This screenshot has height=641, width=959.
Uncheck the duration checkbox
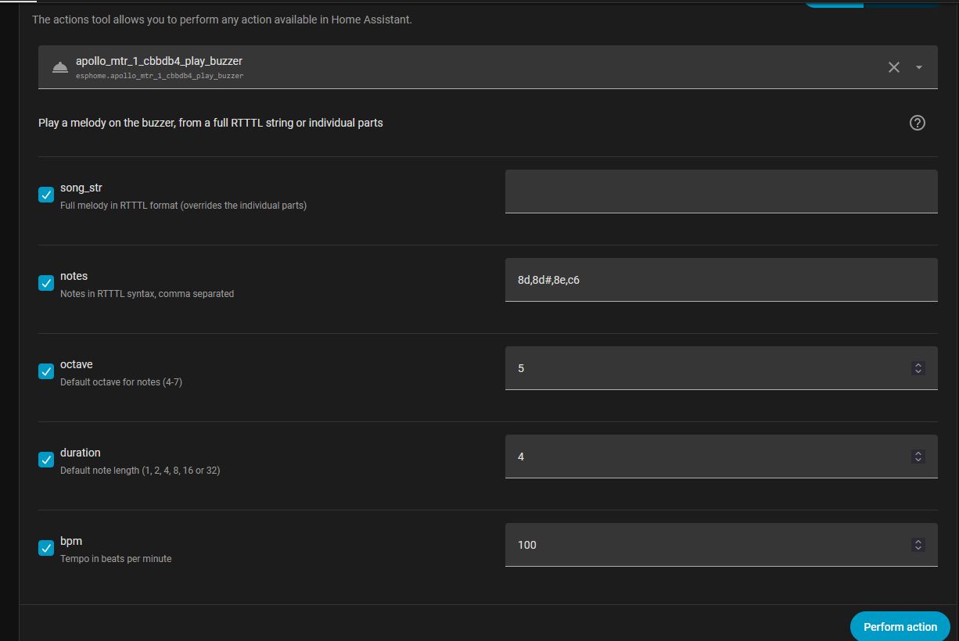[46, 460]
